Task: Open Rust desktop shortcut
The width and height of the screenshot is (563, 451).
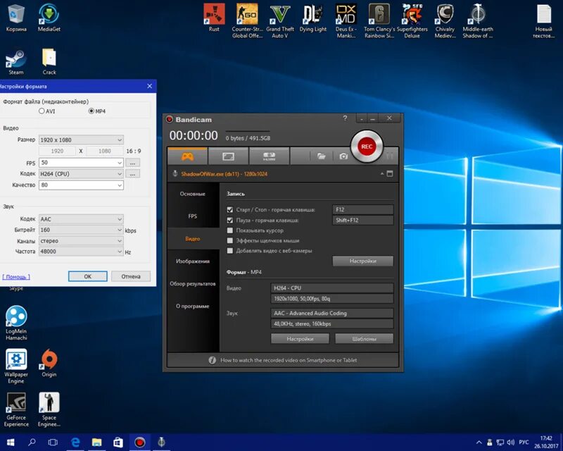Action: pos(214,18)
